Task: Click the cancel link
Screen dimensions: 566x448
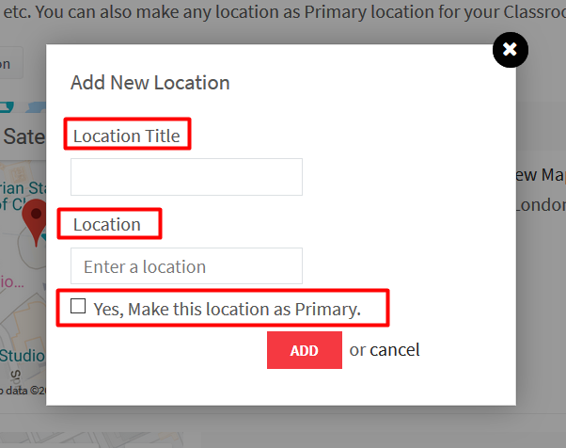Action: tap(395, 350)
